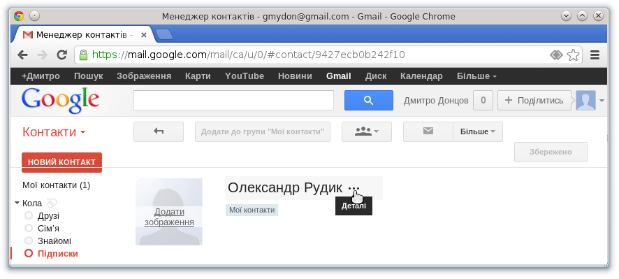Click the round window menu button in title bar
The width and height of the screenshot is (619, 279).
tap(35, 16)
